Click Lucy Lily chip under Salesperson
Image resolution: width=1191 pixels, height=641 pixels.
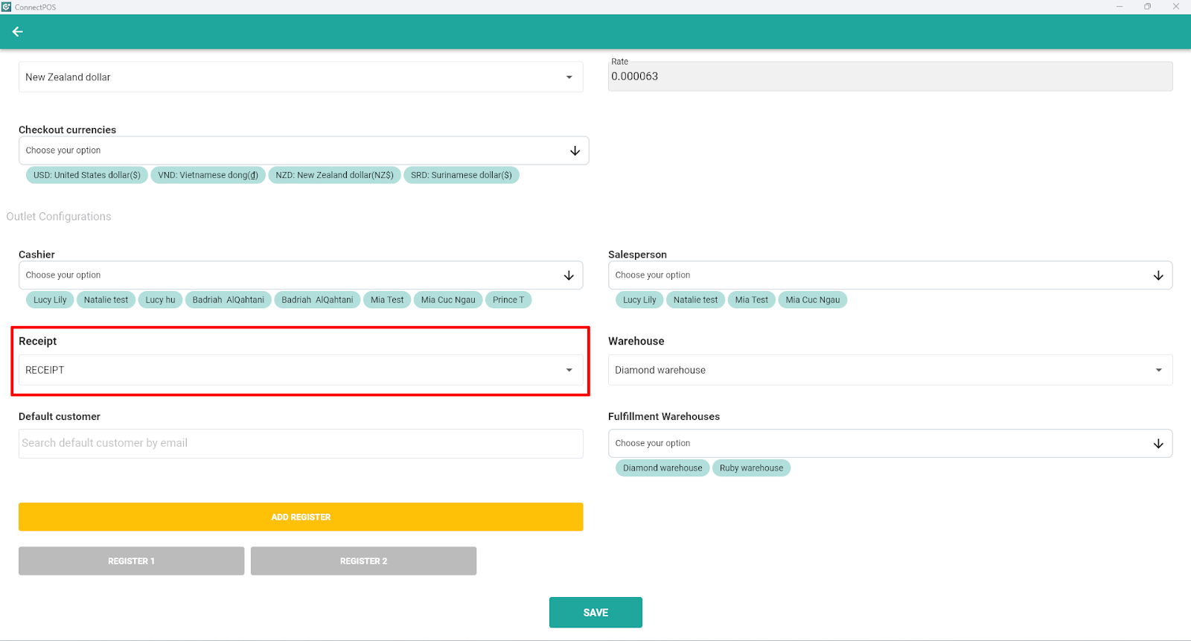[x=639, y=300]
